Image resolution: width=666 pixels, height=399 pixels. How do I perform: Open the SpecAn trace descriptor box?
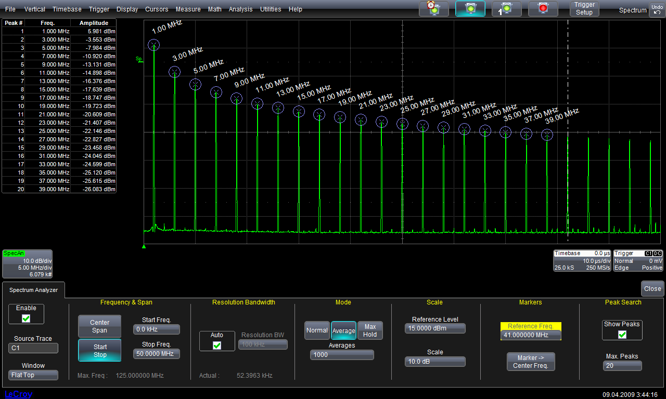28,264
